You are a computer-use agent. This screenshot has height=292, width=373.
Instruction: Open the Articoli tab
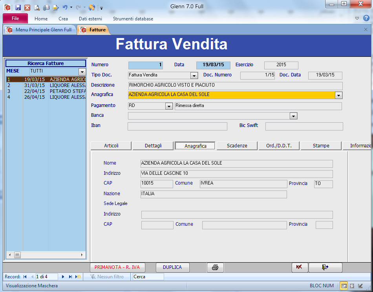point(111,146)
